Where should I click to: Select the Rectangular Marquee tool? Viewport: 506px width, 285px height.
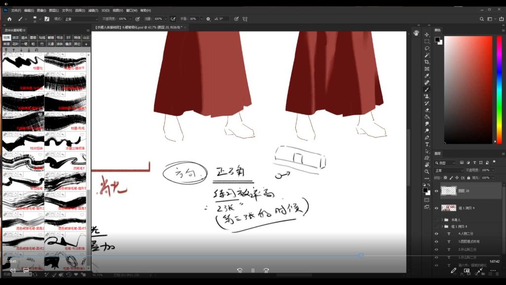[426, 42]
